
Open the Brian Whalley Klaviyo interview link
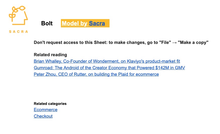pyautogui.click(x=107, y=61)
